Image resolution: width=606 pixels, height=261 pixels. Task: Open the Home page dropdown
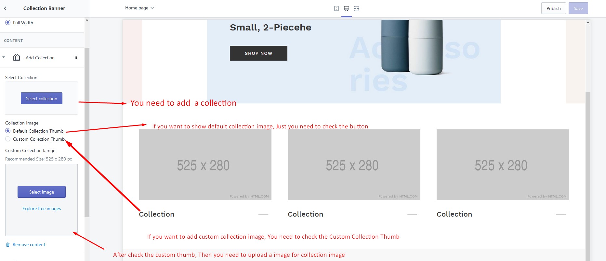pyautogui.click(x=139, y=8)
